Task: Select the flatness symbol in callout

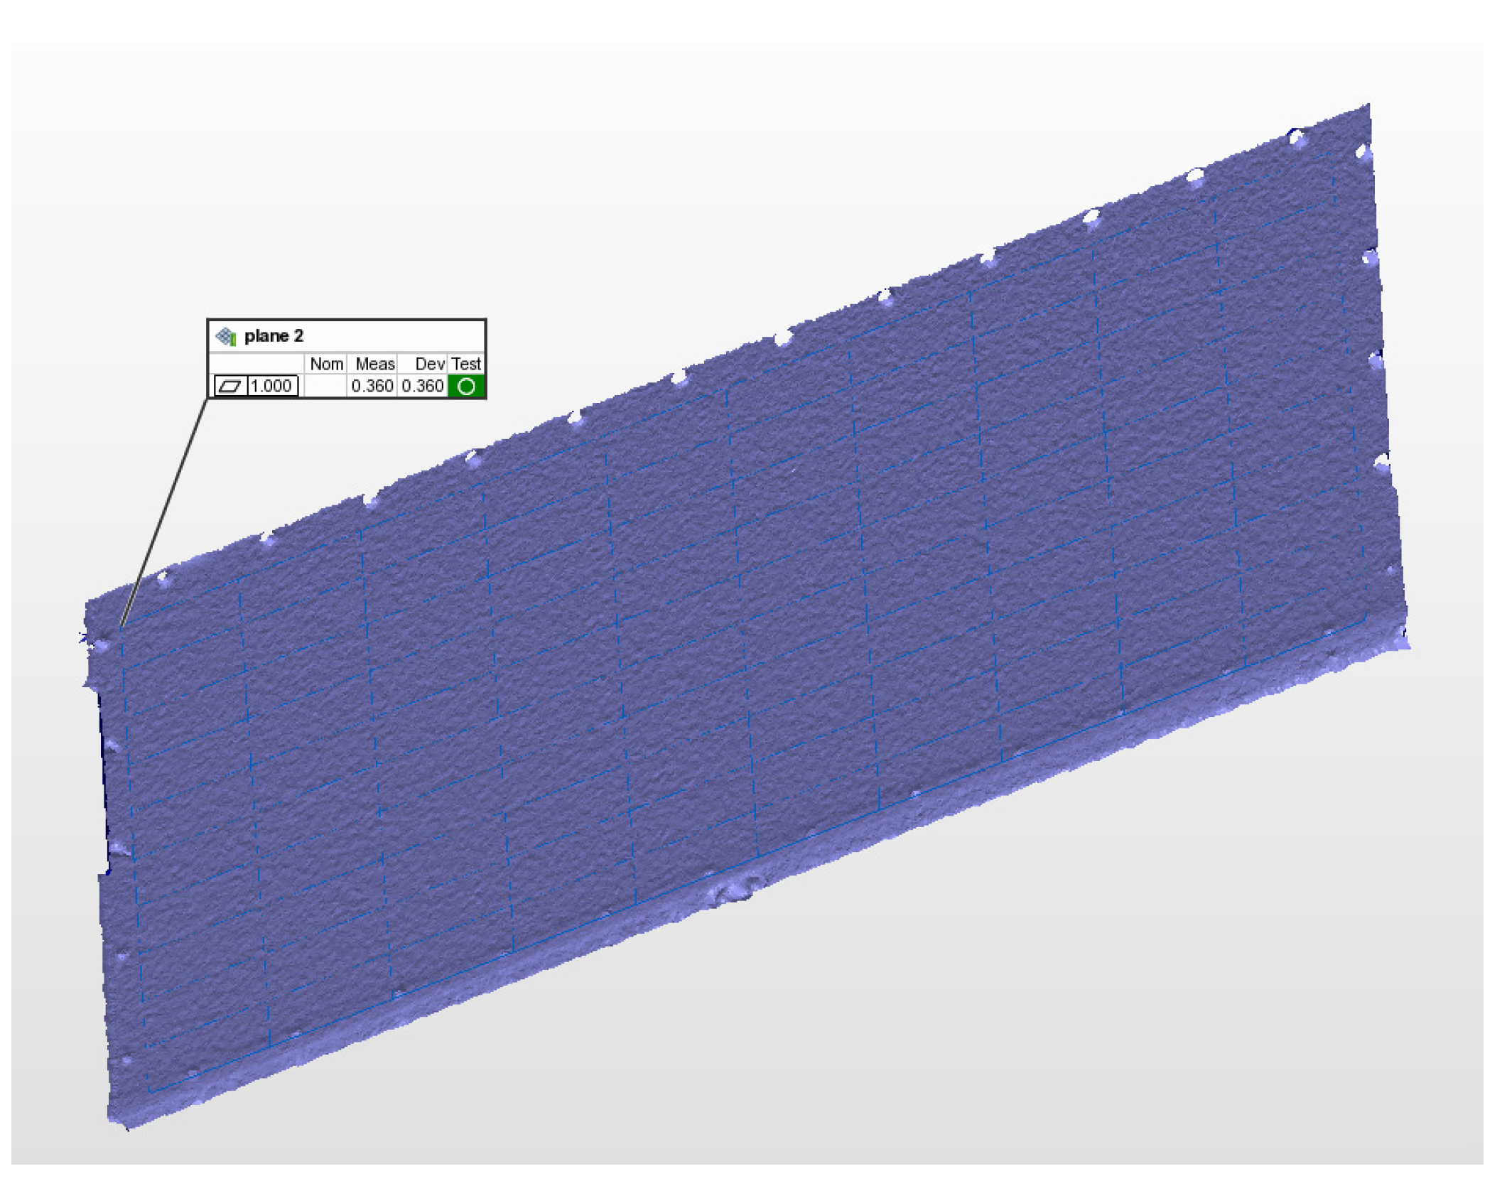Action: click(x=231, y=387)
